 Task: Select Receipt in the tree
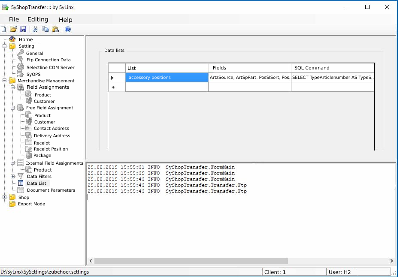(42, 143)
